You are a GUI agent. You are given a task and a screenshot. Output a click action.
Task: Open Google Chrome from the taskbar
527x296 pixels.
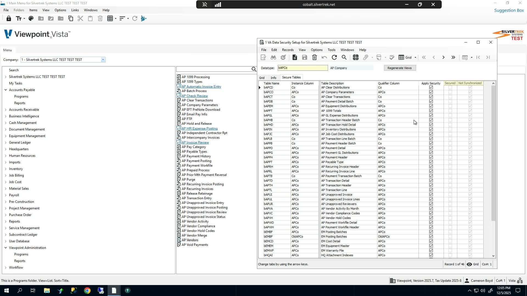[87, 291]
